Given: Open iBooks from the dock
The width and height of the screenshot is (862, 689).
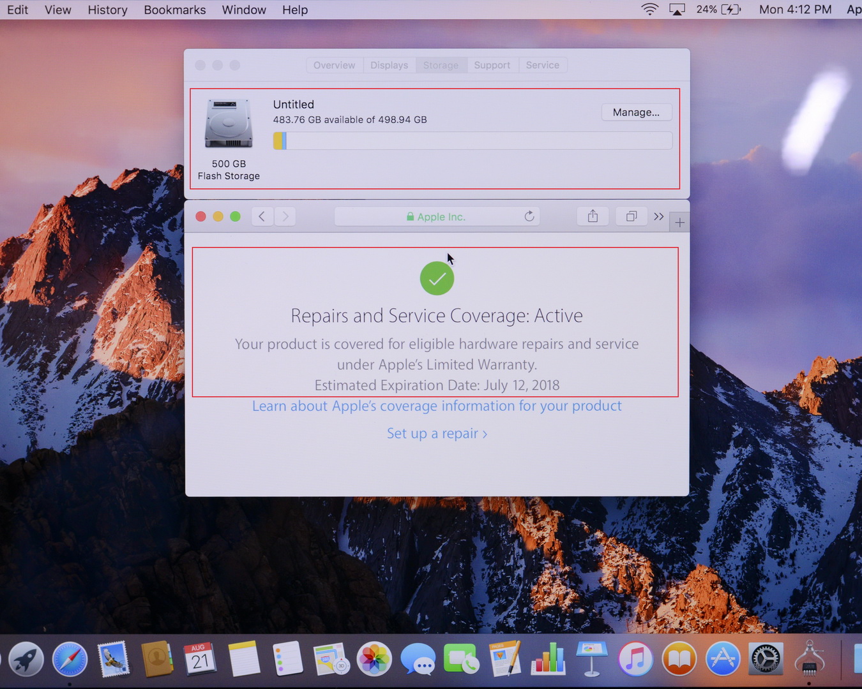Looking at the screenshot, I should click(679, 659).
